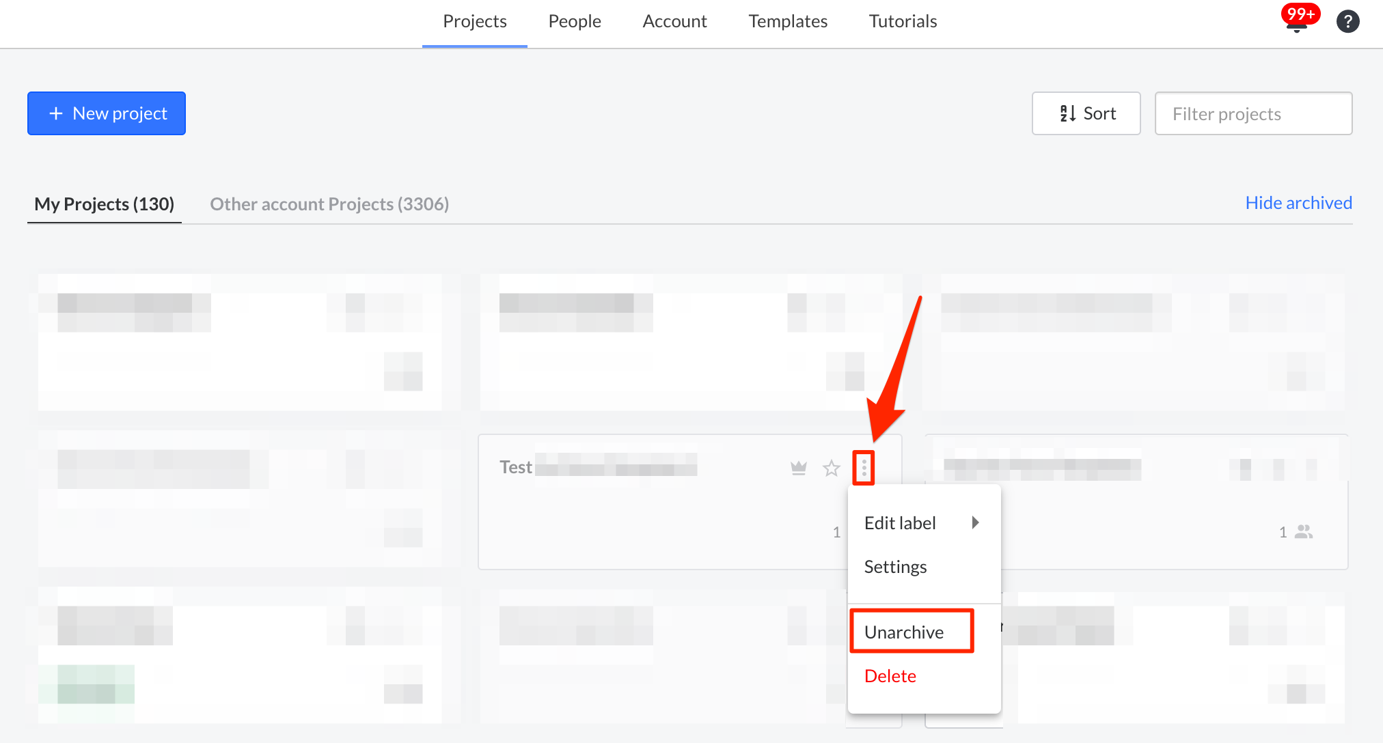Image resolution: width=1383 pixels, height=743 pixels.
Task: Click the plus icon on New project
Action: [x=55, y=113]
